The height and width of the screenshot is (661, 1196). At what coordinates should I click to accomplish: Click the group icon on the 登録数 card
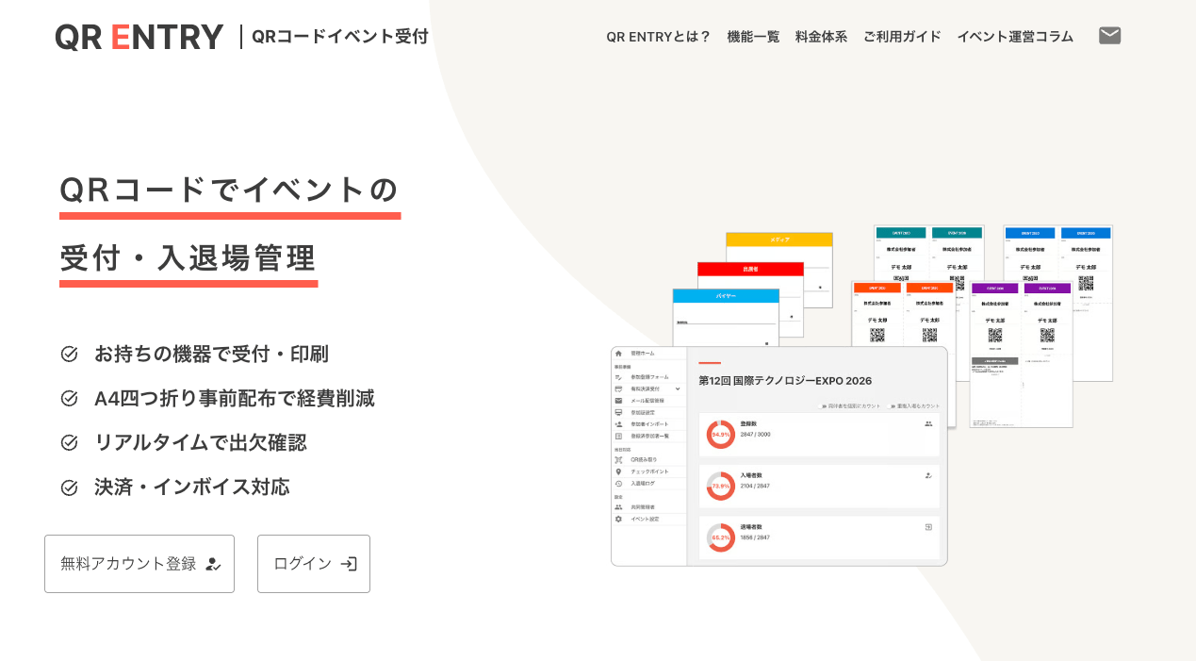[928, 424]
